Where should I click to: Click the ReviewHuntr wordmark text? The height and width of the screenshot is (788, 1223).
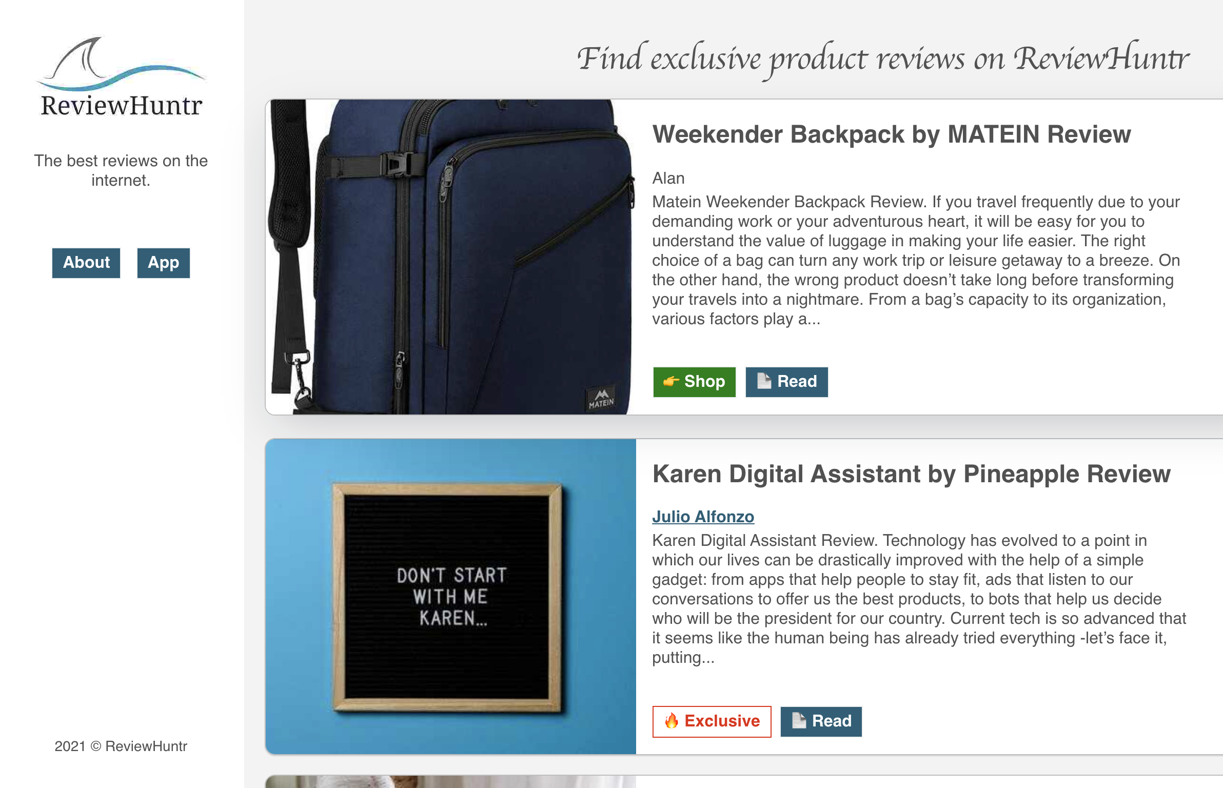click(x=121, y=106)
